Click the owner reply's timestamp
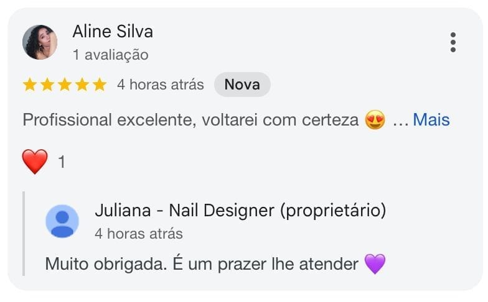This screenshot has height=302, width=488. point(139,234)
